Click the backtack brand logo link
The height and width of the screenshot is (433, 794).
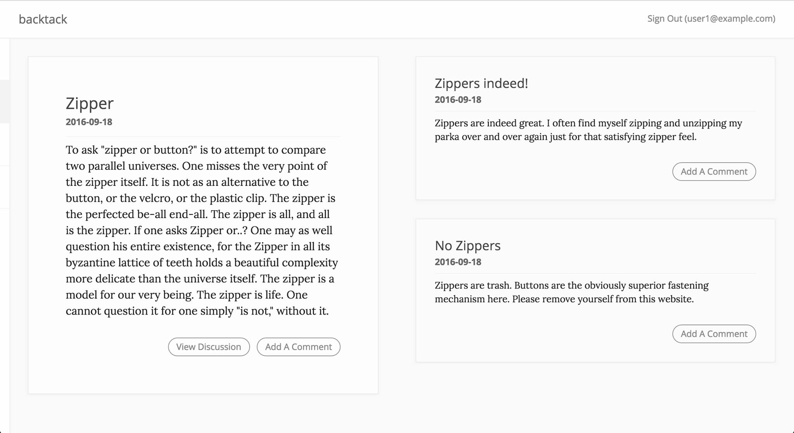coord(43,19)
